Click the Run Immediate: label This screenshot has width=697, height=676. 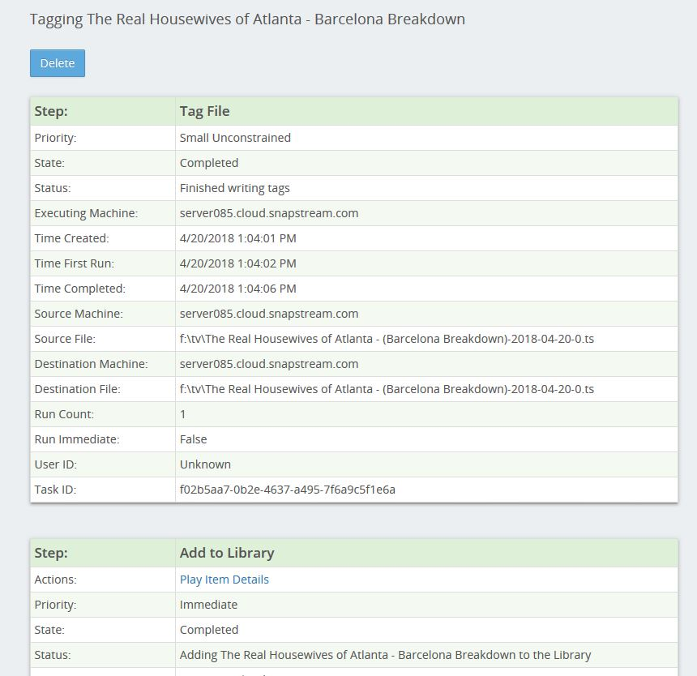[x=77, y=439]
